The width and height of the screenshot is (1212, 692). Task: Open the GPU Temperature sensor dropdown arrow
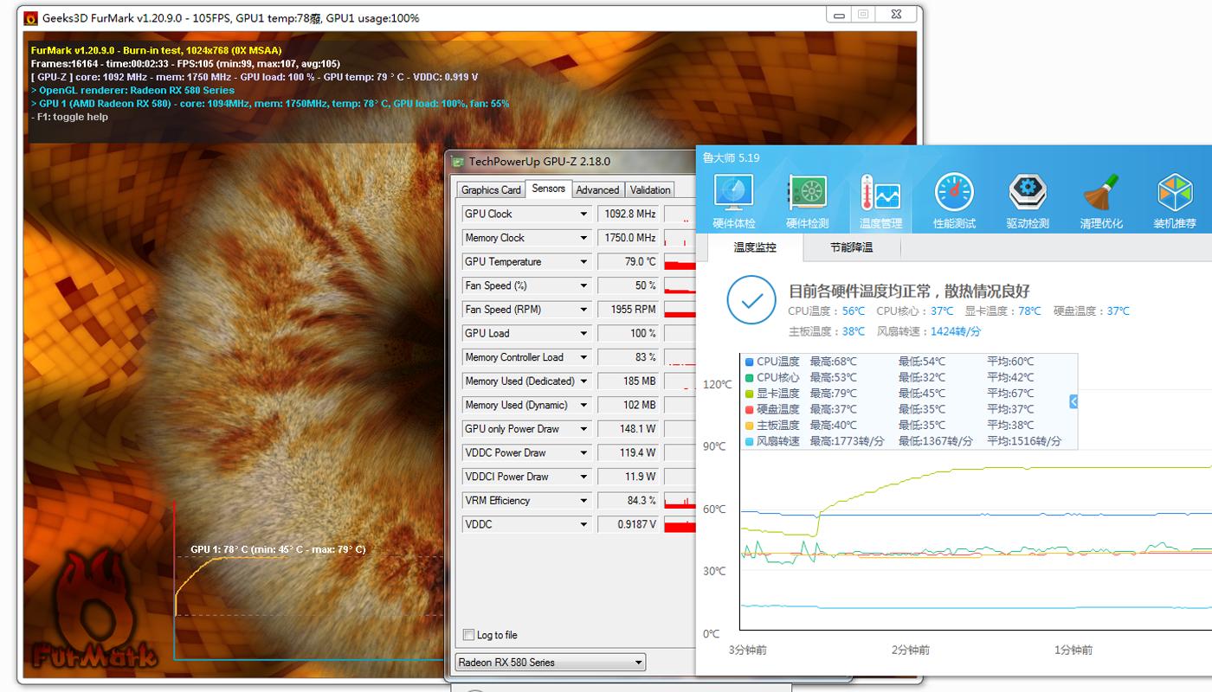583,261
